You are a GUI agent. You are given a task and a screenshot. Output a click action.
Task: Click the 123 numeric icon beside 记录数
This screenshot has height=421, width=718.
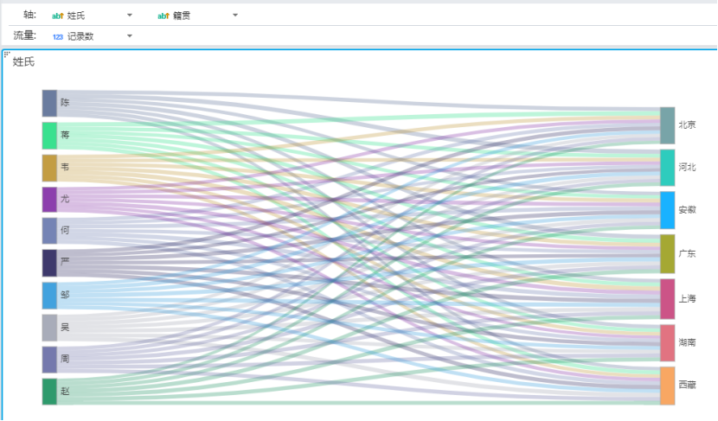point(58,36)
